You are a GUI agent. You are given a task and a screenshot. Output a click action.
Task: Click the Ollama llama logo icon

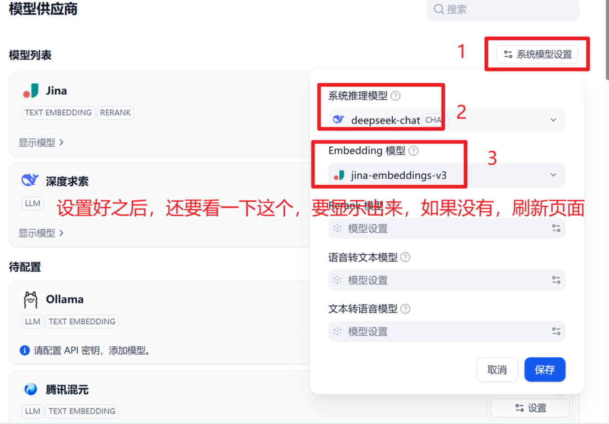(31, 300)
